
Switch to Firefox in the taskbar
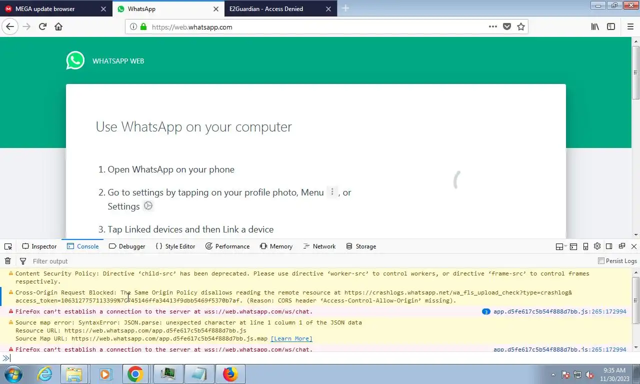click(x=230, y=374)
